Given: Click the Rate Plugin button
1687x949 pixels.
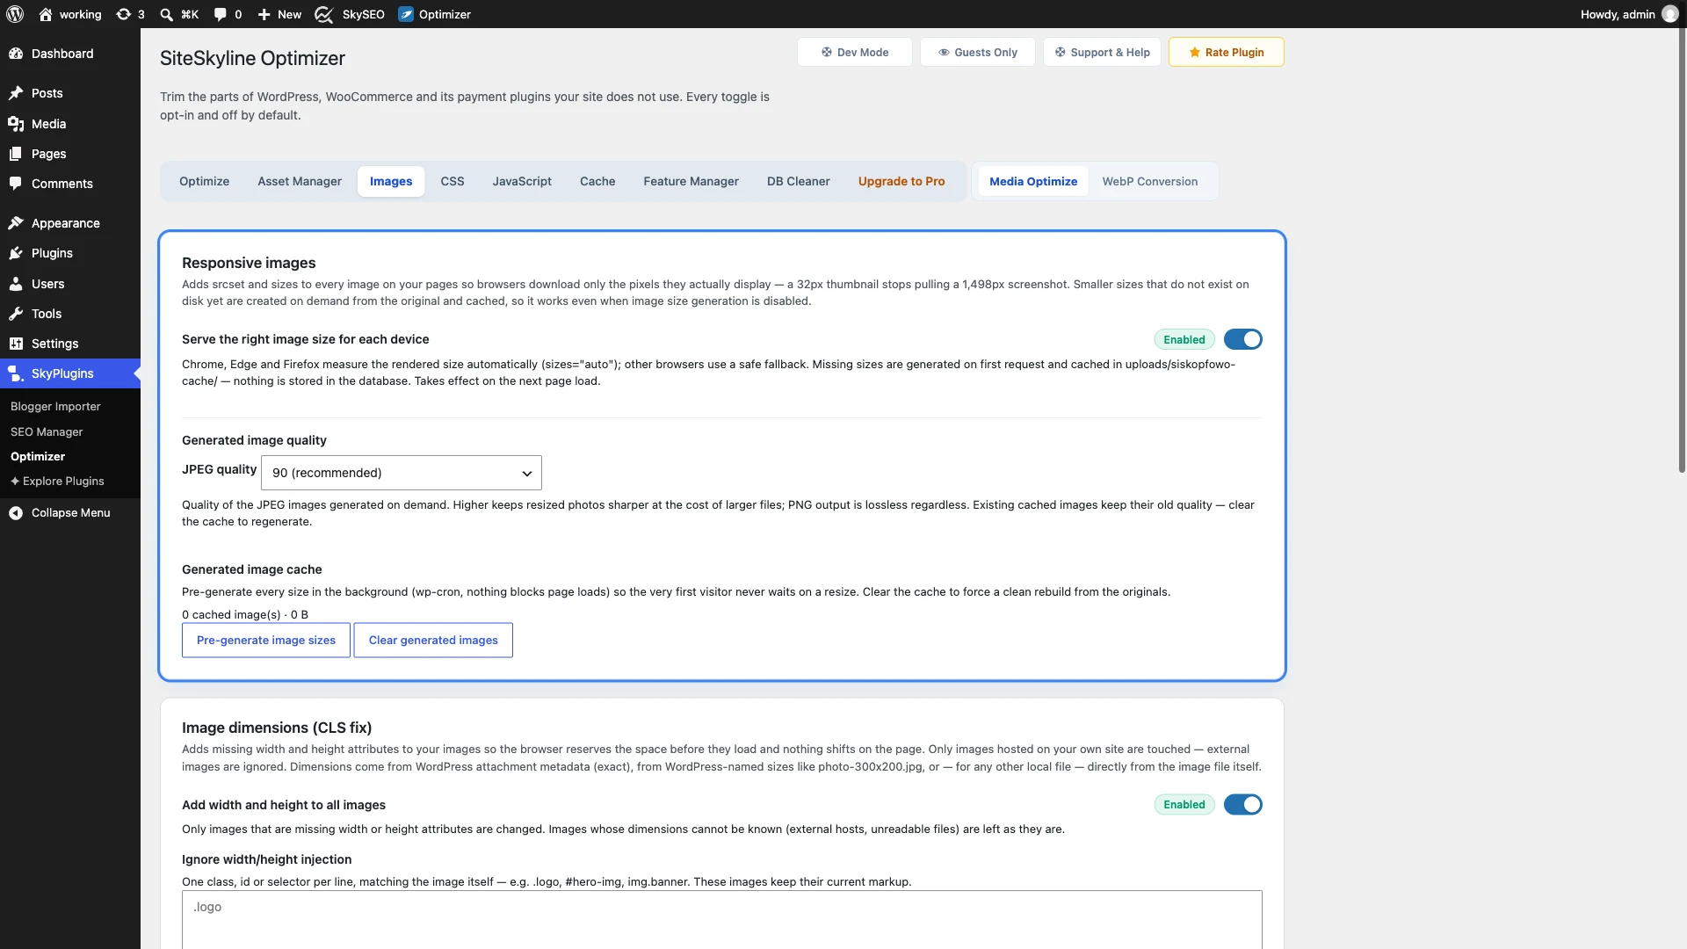Looking at the screenshot, I should click(1227, 52).
